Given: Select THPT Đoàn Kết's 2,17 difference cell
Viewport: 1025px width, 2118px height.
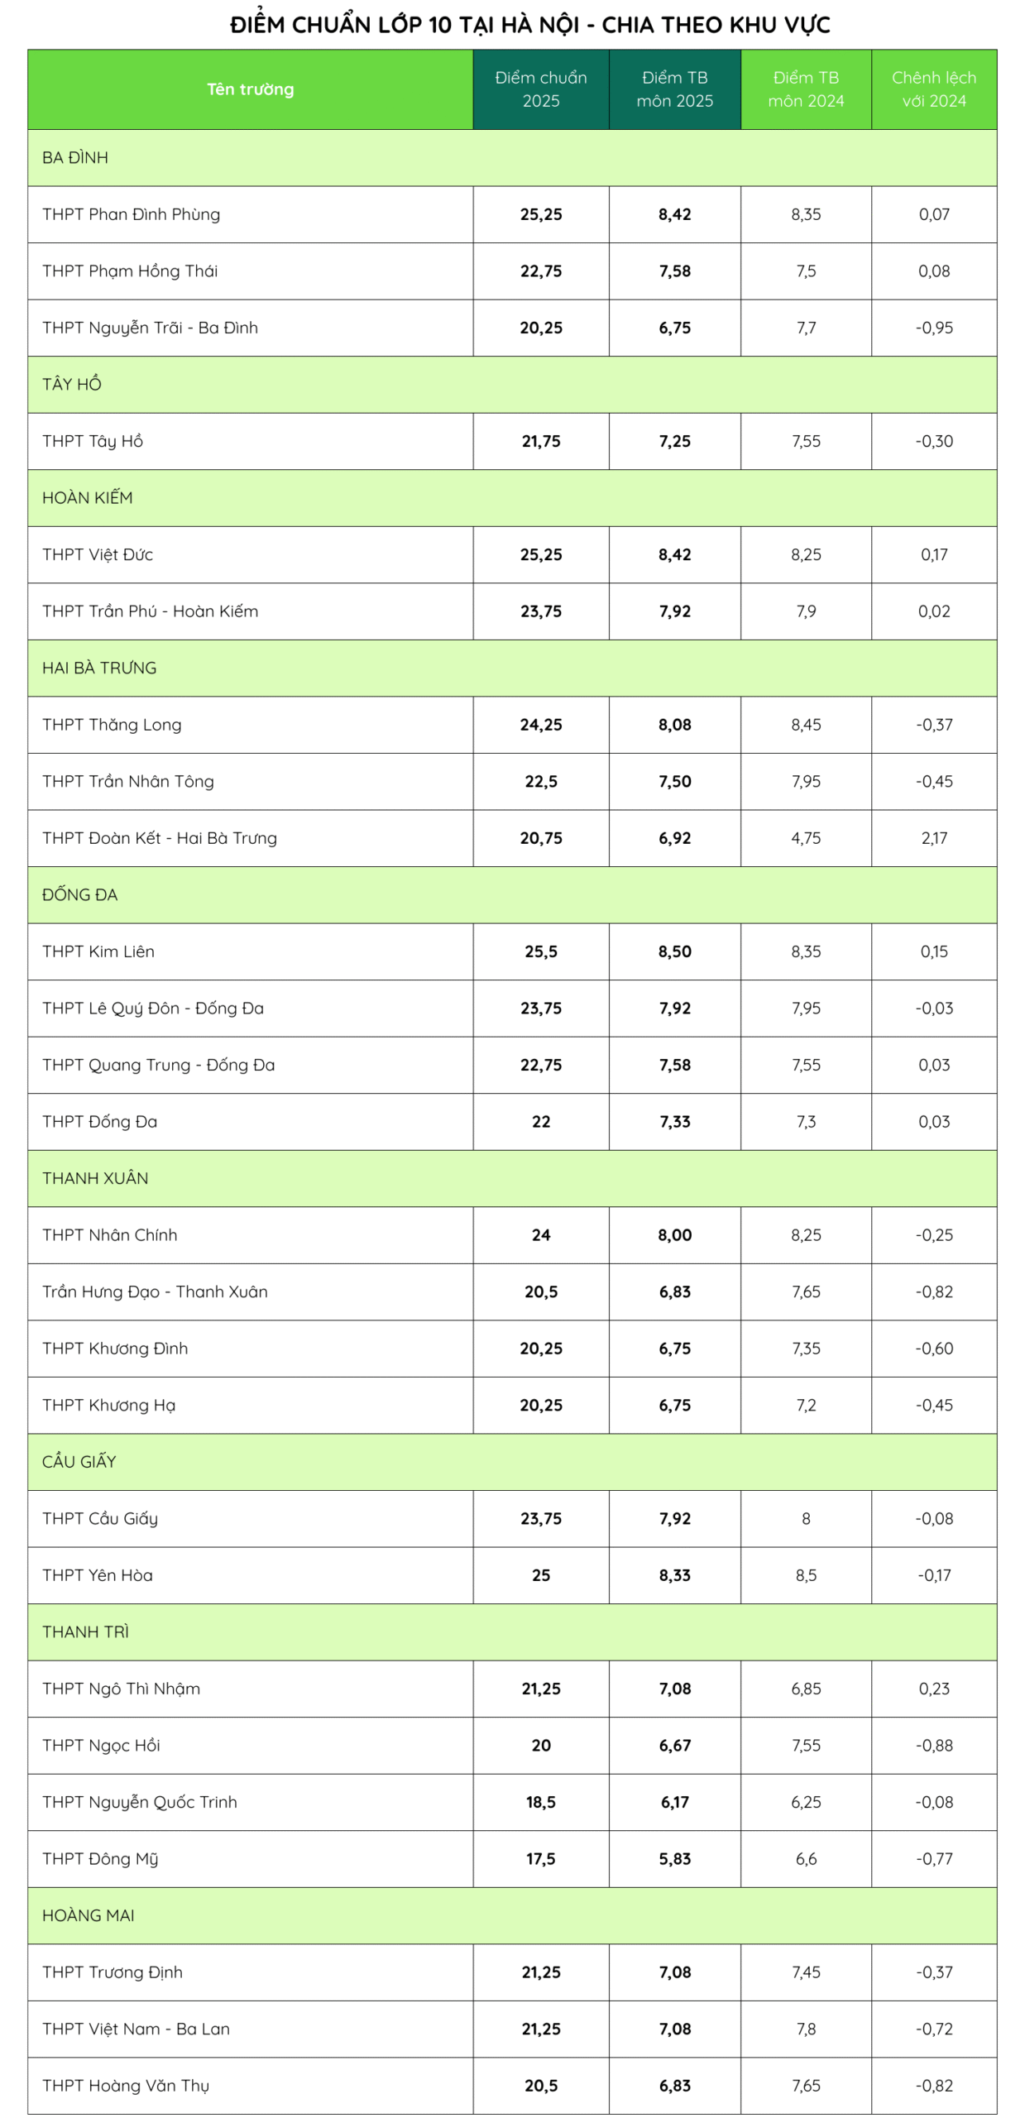Looking at the screenshot, I should [x=933, y=838].
